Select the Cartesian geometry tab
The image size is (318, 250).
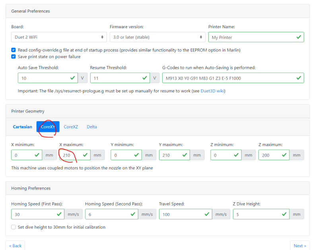click(x=23, y=127)
